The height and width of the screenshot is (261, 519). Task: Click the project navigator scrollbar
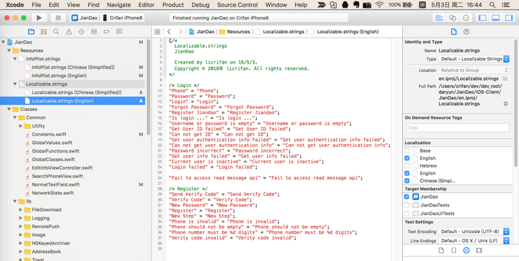coord(149,87)
